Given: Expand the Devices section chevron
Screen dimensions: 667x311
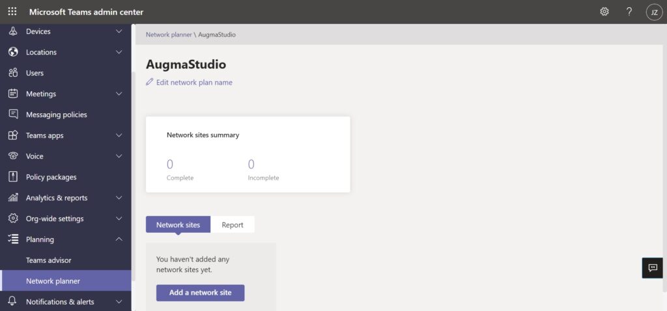Looking at the screenshot, I should point(119,31).
